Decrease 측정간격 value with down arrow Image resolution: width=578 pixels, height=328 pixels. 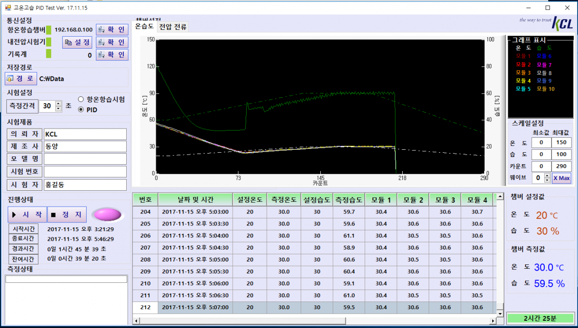(x=59, y=109)
